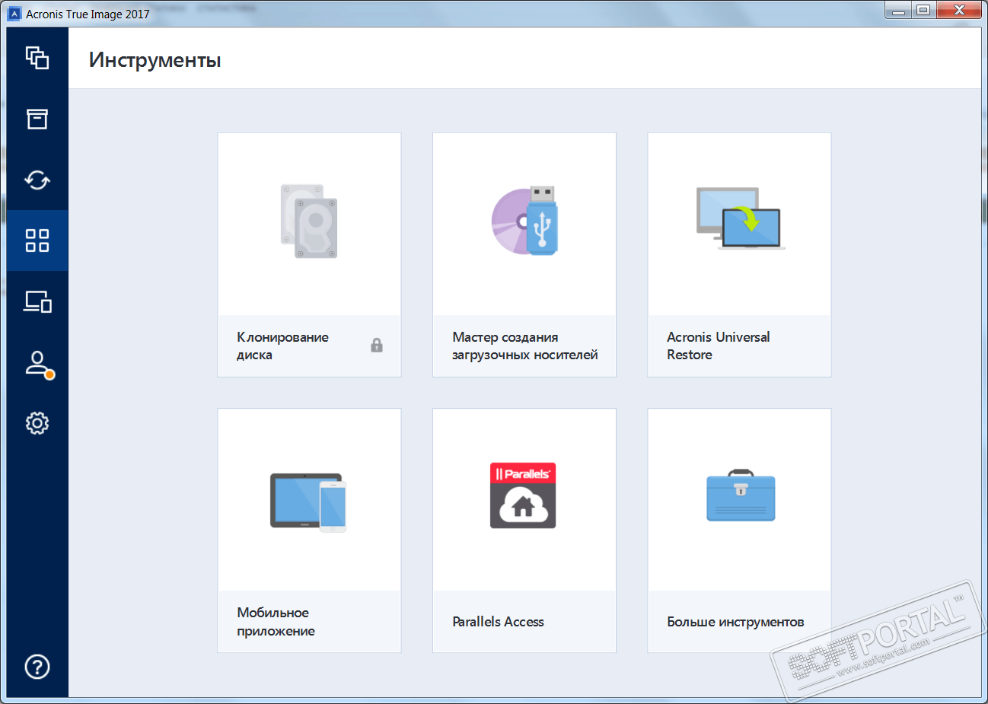The height and width of the screenshot is (704, 988).
Task: Click the Acronis app icon in title bar
Action: click(x=14, y=14)
